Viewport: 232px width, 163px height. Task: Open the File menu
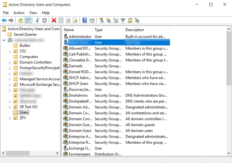tap(6, 13)
